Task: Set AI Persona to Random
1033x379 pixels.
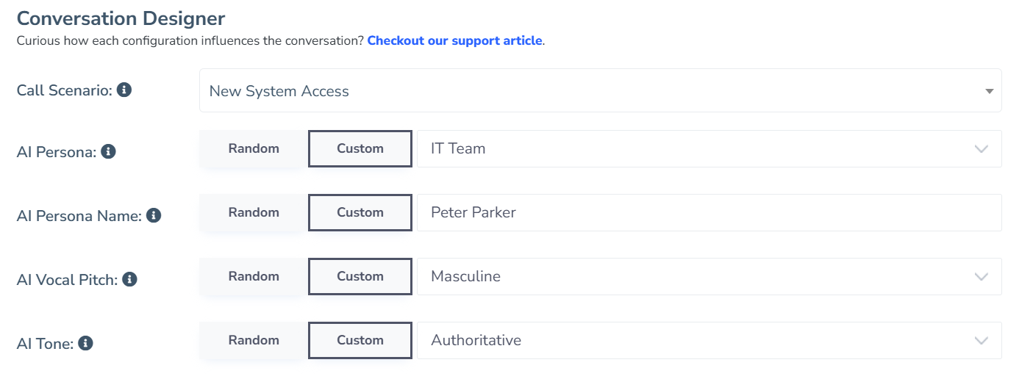Action: coord(254,148)
